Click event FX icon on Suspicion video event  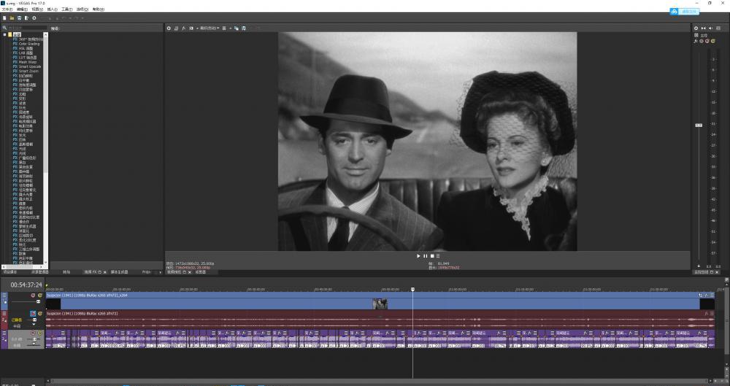coord(706,295)
